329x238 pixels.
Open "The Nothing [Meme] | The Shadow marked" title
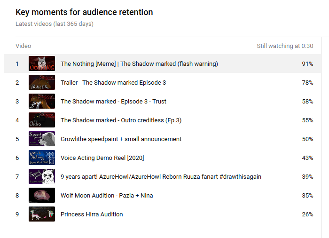(139, 64)
